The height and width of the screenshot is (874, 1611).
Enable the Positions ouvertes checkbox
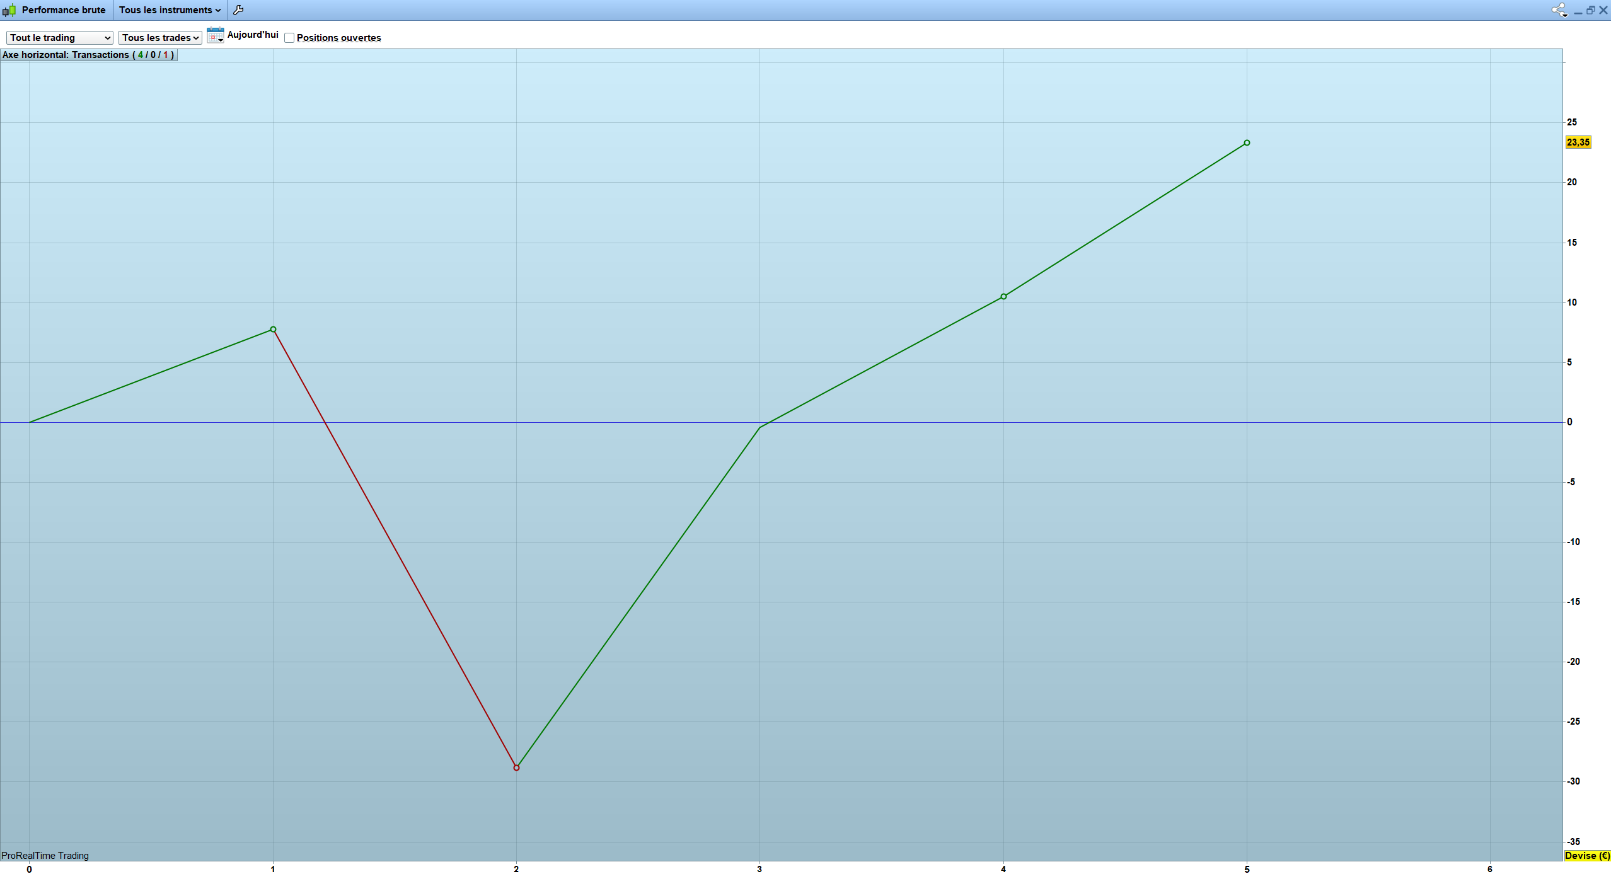pyautogui.click(x=289, y=38)
